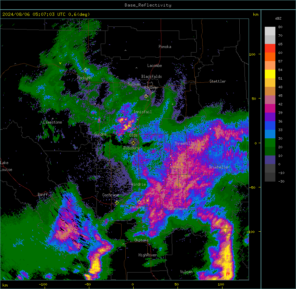This screenshot has width=296, height=289.
Task: Click the yellow diamond marker above RockyMH
Action: click(86, 70)
